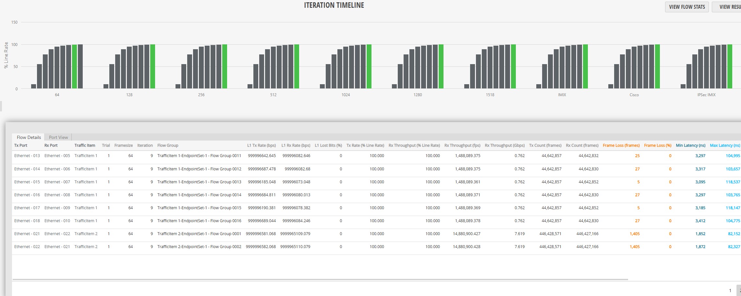Select the green bar for framesize 512

297,66
